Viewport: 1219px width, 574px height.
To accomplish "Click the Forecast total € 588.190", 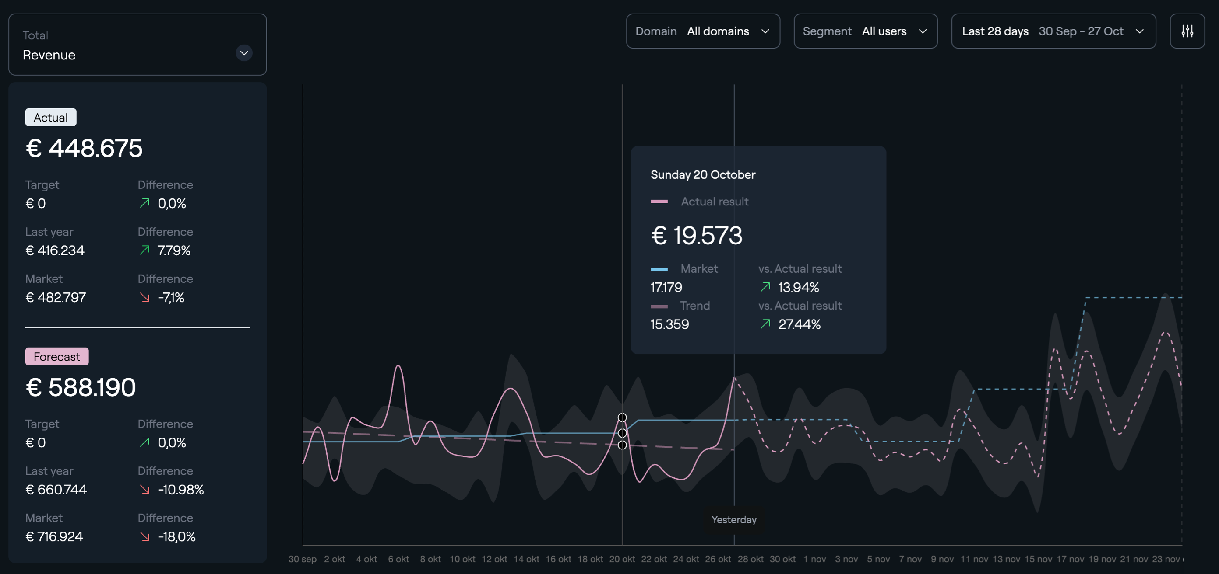I will click(x=81, y=387).
